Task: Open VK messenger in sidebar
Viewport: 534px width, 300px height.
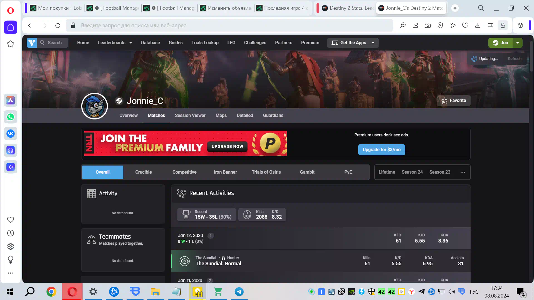Action: (x=11, y=134)
